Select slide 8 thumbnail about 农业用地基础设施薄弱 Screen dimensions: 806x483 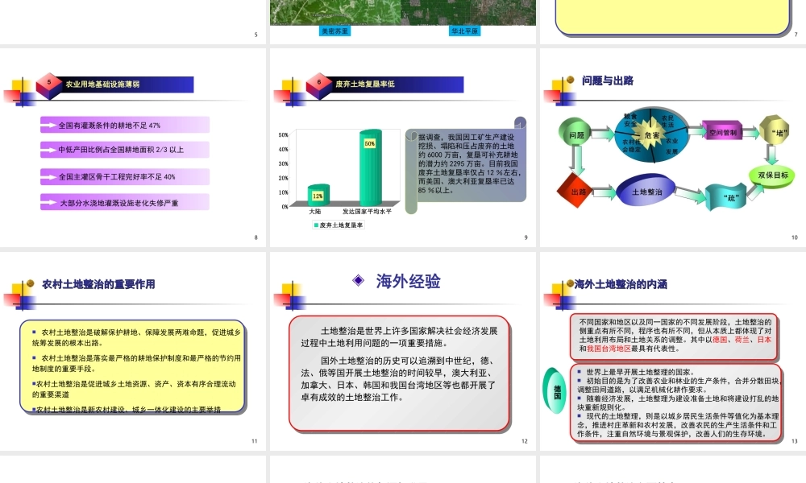coord(133,147)
